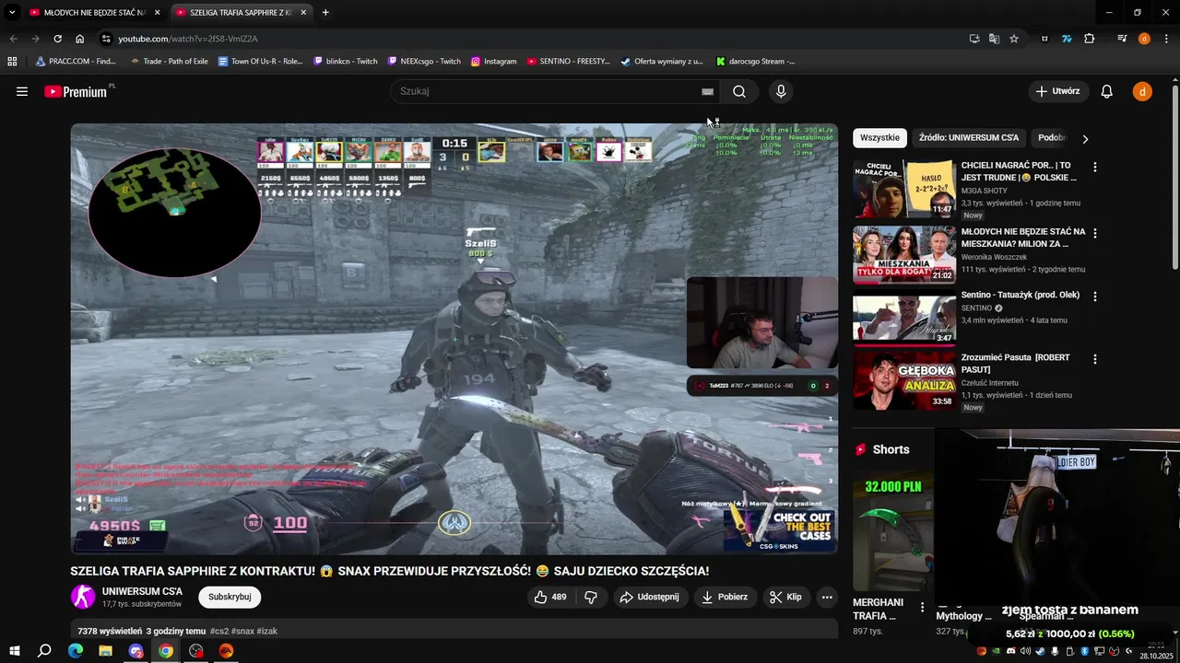1180x663 pixels.
Task: Open Zrozumieć Pasuta video title
Action: (1015, 363)
